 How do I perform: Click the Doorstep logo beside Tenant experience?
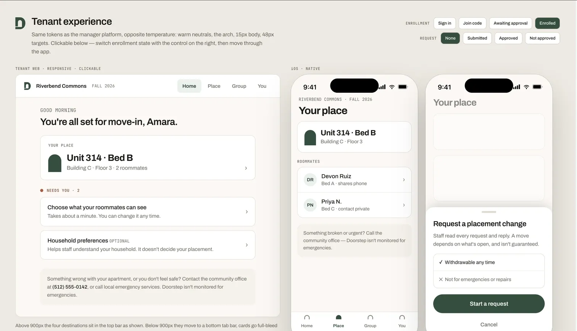20,23
